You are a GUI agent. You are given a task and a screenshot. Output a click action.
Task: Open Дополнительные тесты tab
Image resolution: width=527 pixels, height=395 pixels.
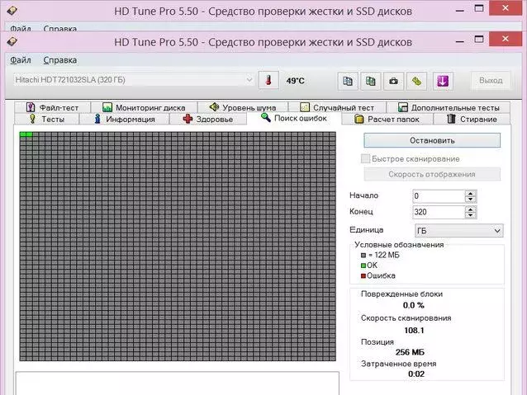[449, 107]
